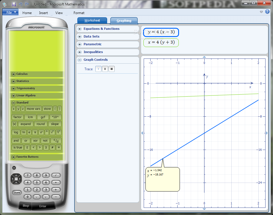This screenshot has height=215, width=273.
Task: Insert not-equal sign button
Action: click(x=52, y=147)
